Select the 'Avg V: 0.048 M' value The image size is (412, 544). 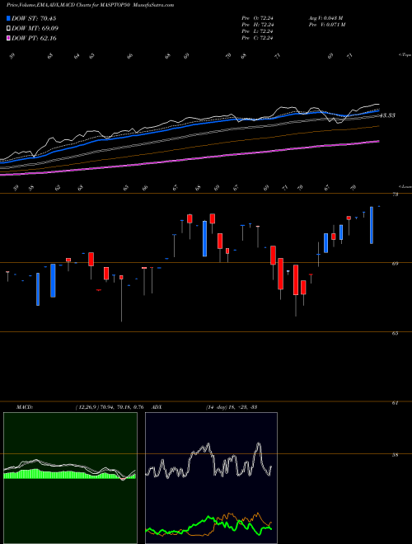(325, 18)
